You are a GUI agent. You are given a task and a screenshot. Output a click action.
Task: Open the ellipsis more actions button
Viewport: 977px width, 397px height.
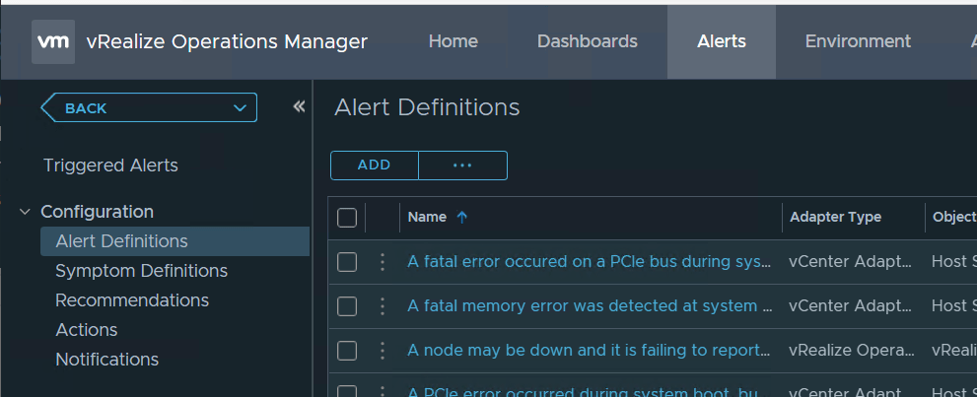click(x=462, y=165)
